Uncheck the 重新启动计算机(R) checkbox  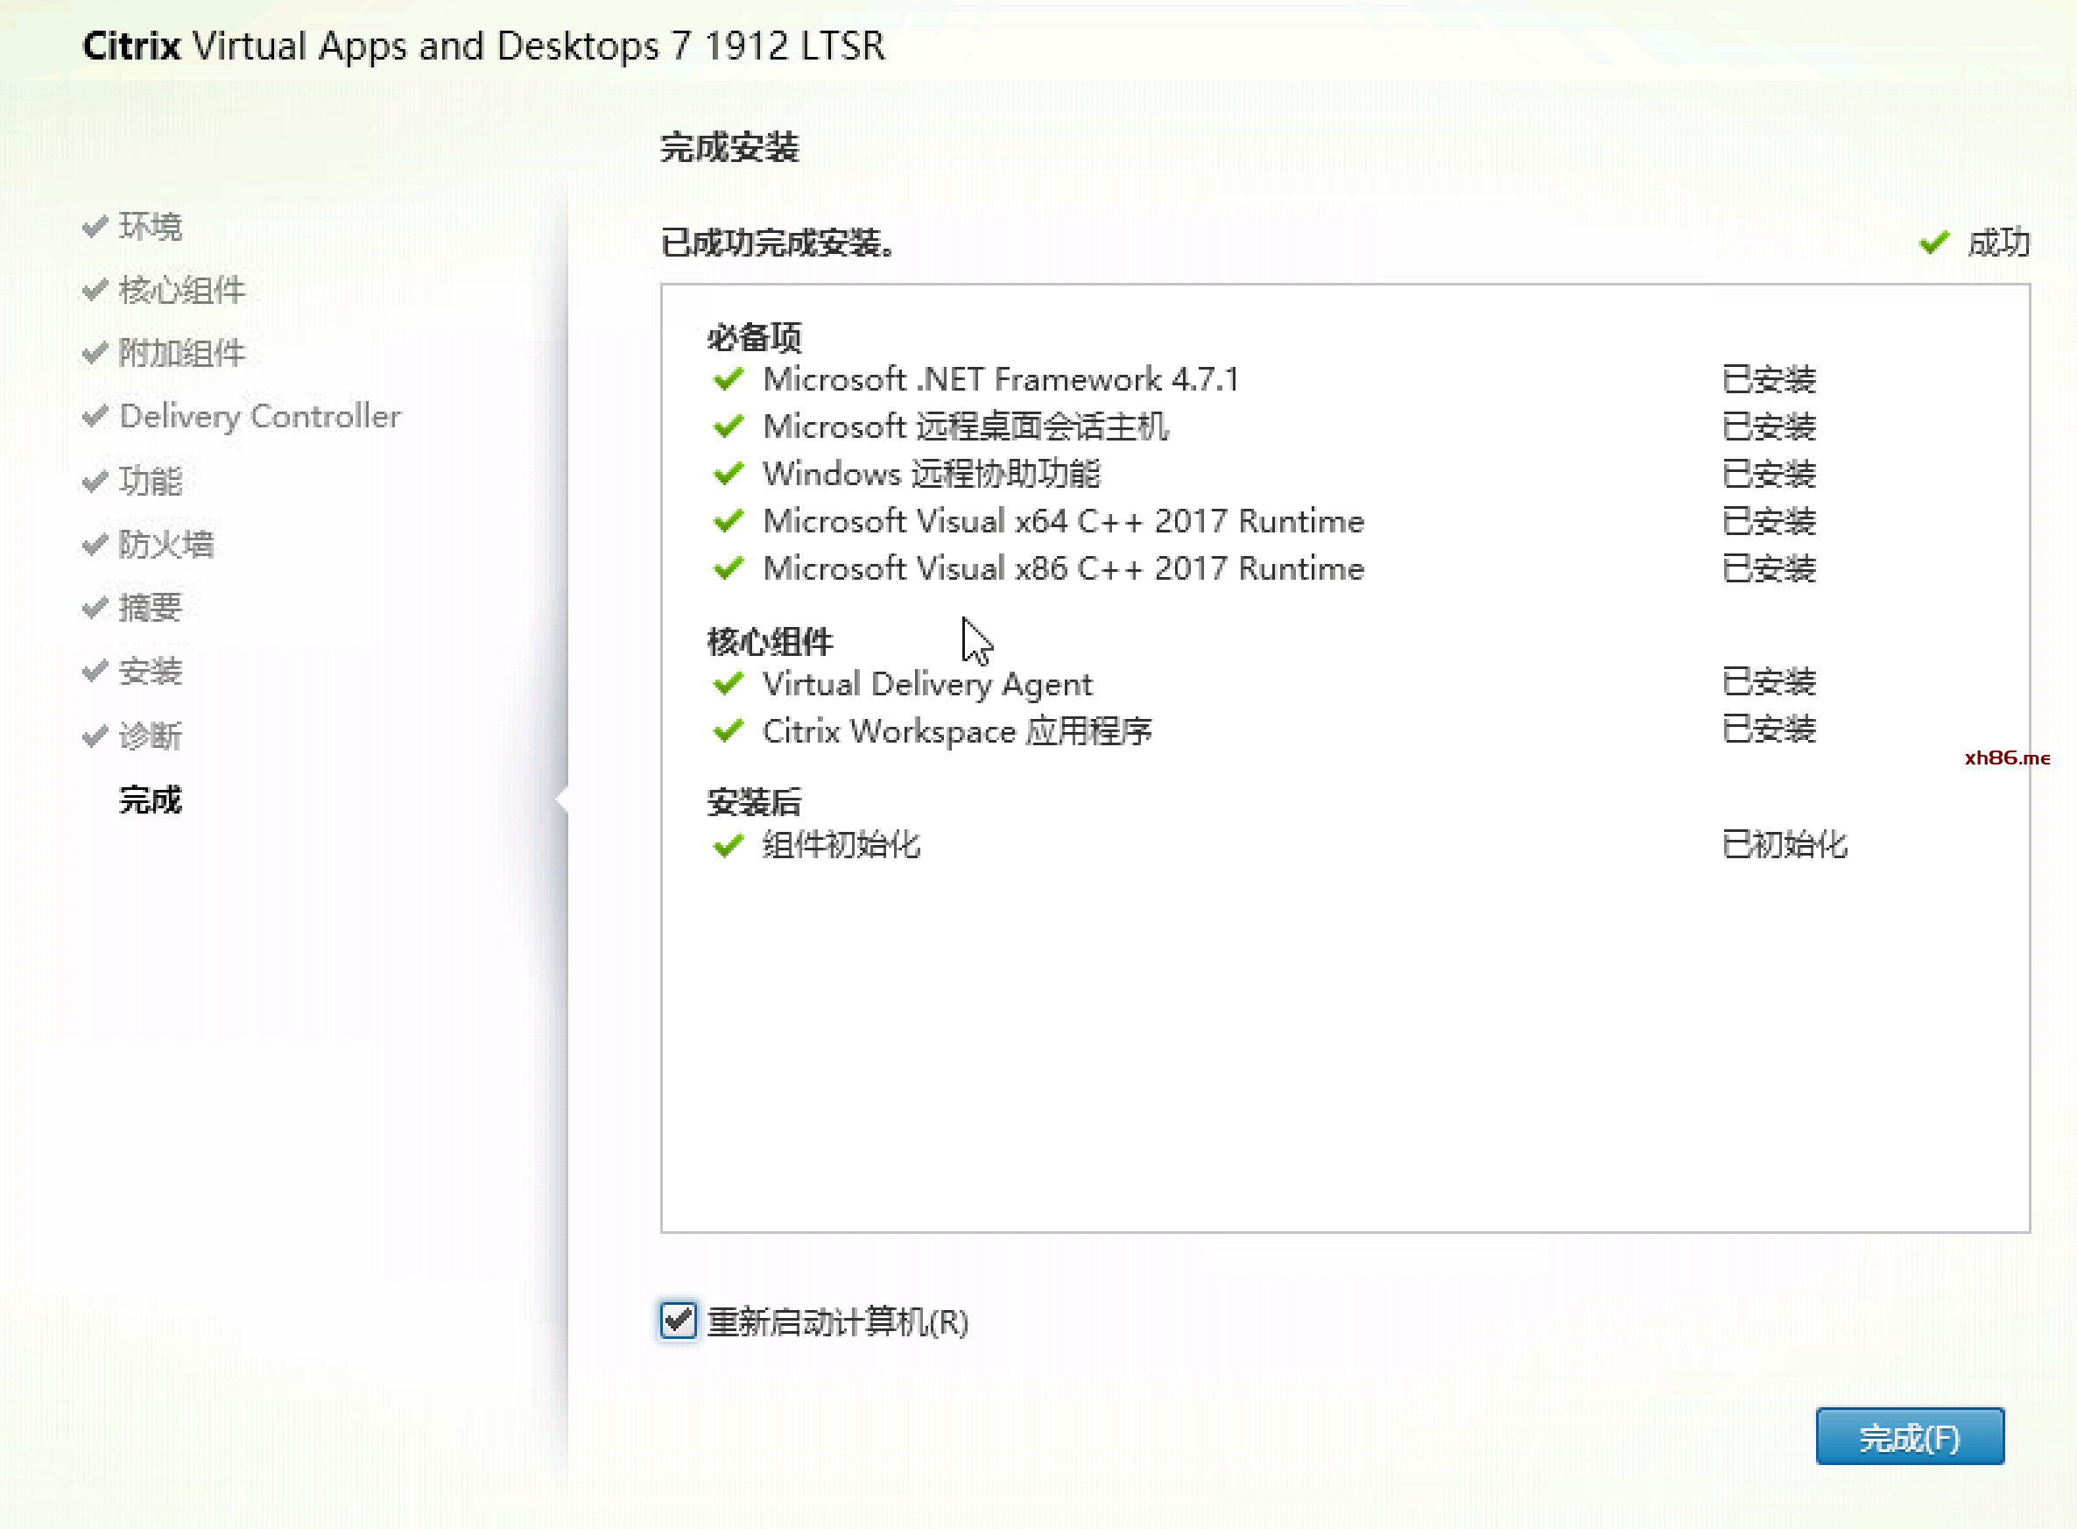coord(679,1320)
